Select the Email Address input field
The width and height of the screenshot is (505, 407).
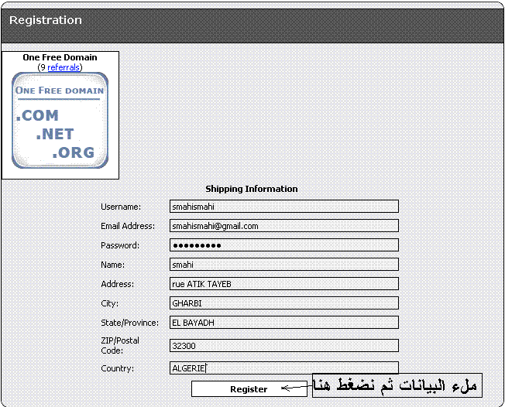tap(284, 225)
